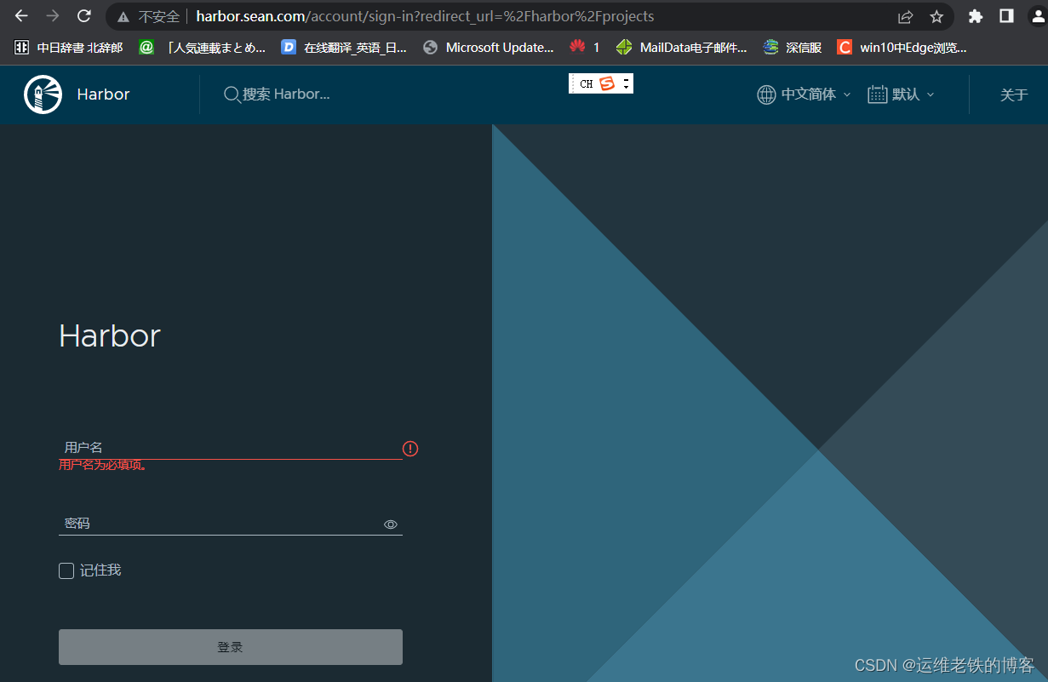Click the Harbor title link in header
This screenshot has height=682, width=1048.
point(103,95)
